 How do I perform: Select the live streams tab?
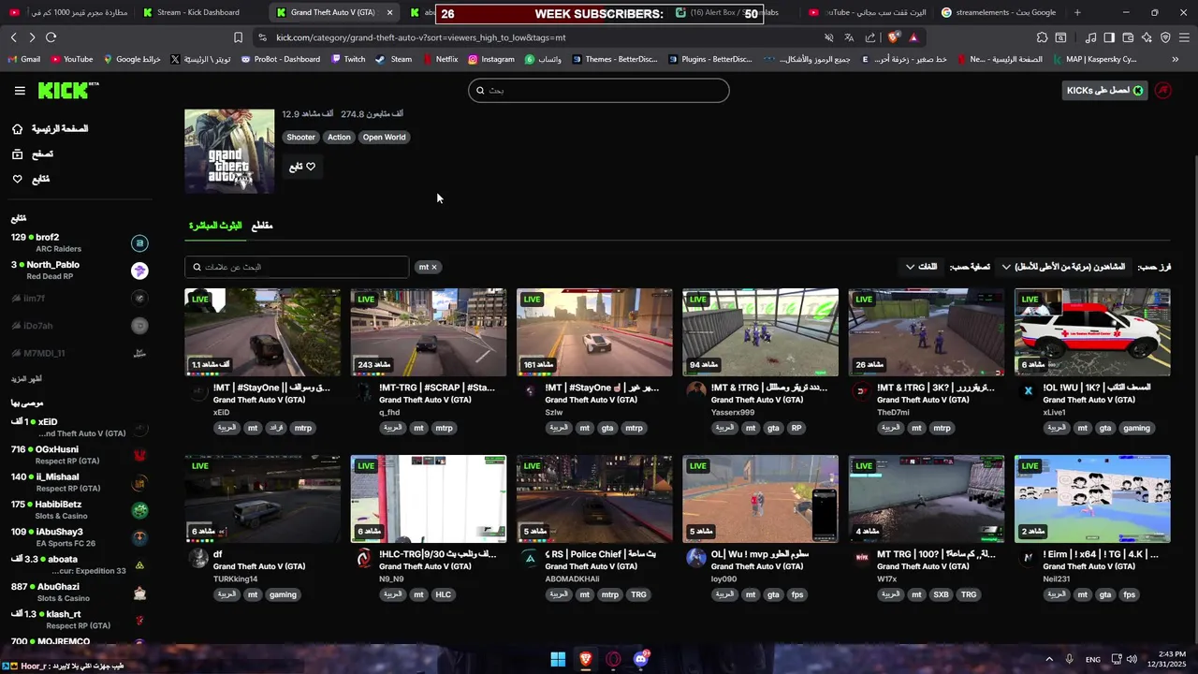[215, 226]
